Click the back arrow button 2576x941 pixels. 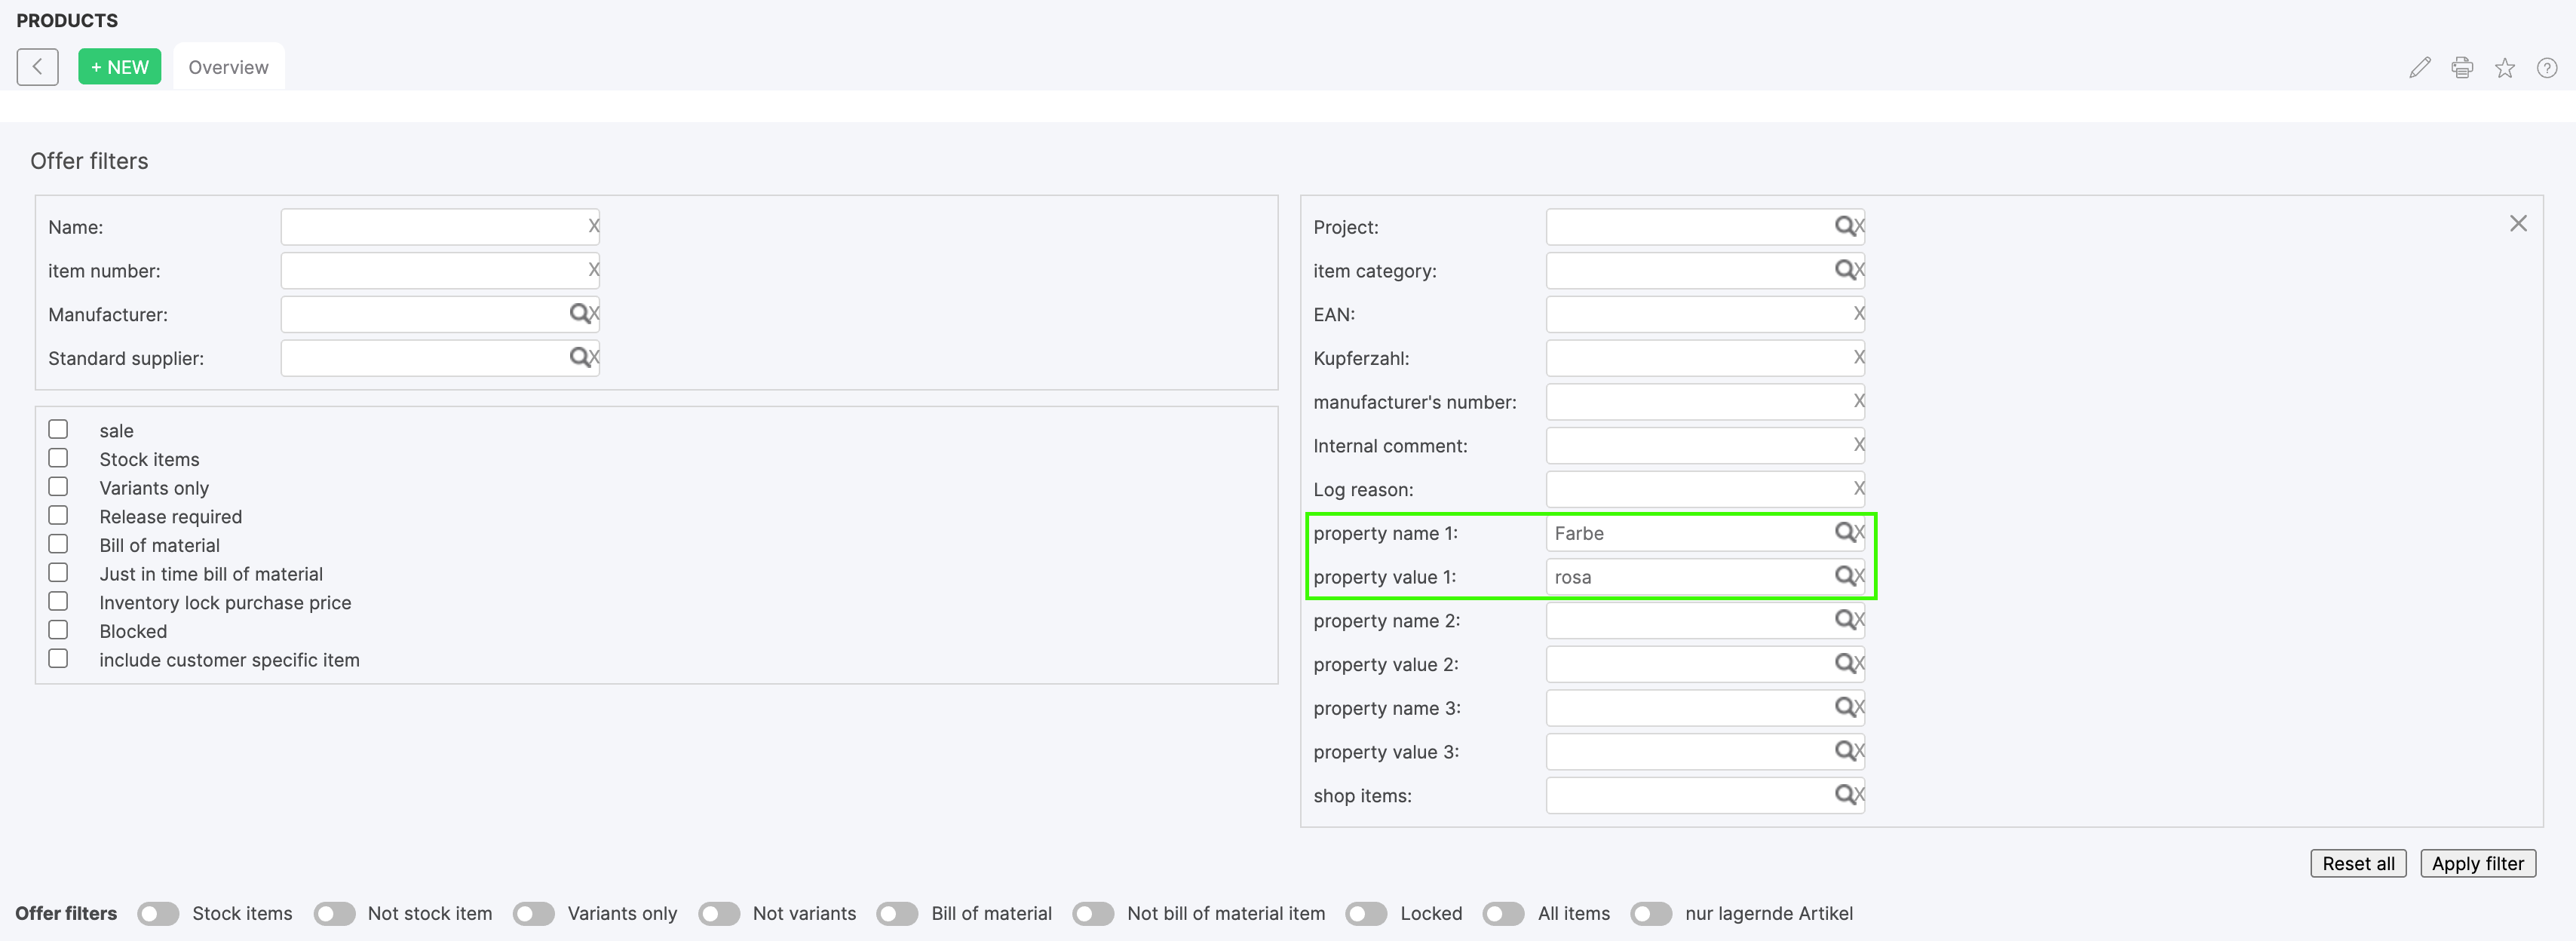point(37,67)
